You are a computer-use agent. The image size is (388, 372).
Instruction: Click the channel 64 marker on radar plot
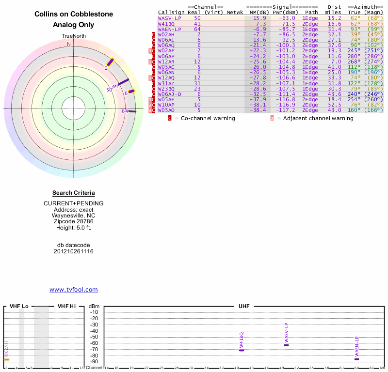(x=132, y=111)
